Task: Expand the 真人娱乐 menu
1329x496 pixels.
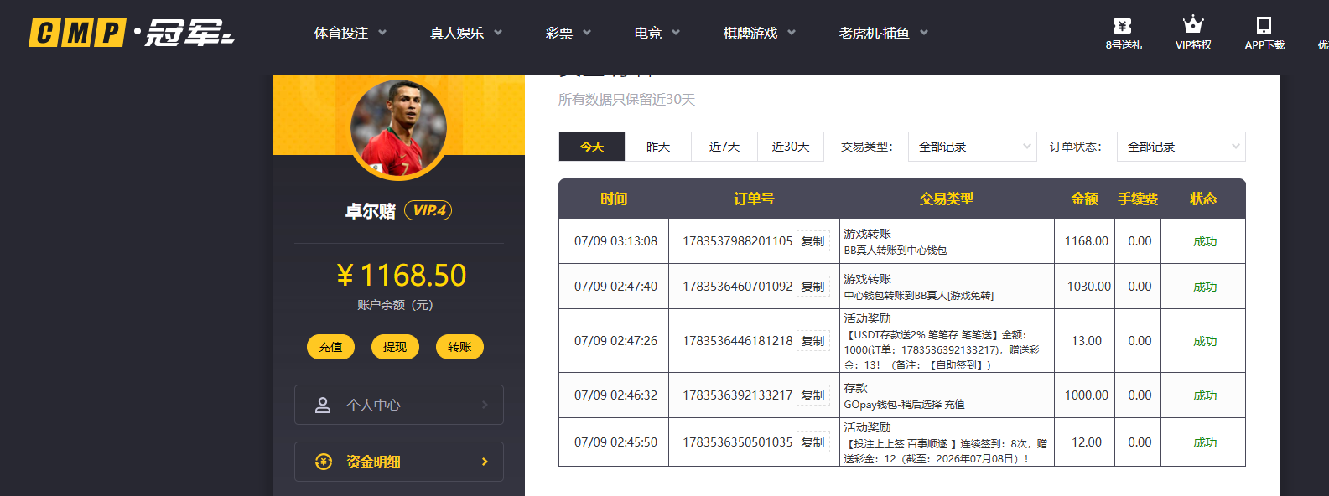Action: 466,33
